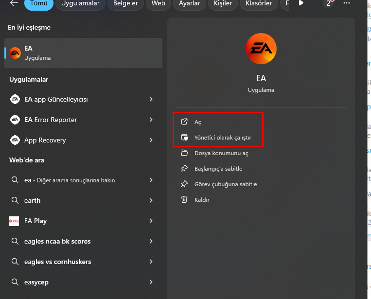
Task: Click the large EA logo in details pane
Action: point(261,49)
